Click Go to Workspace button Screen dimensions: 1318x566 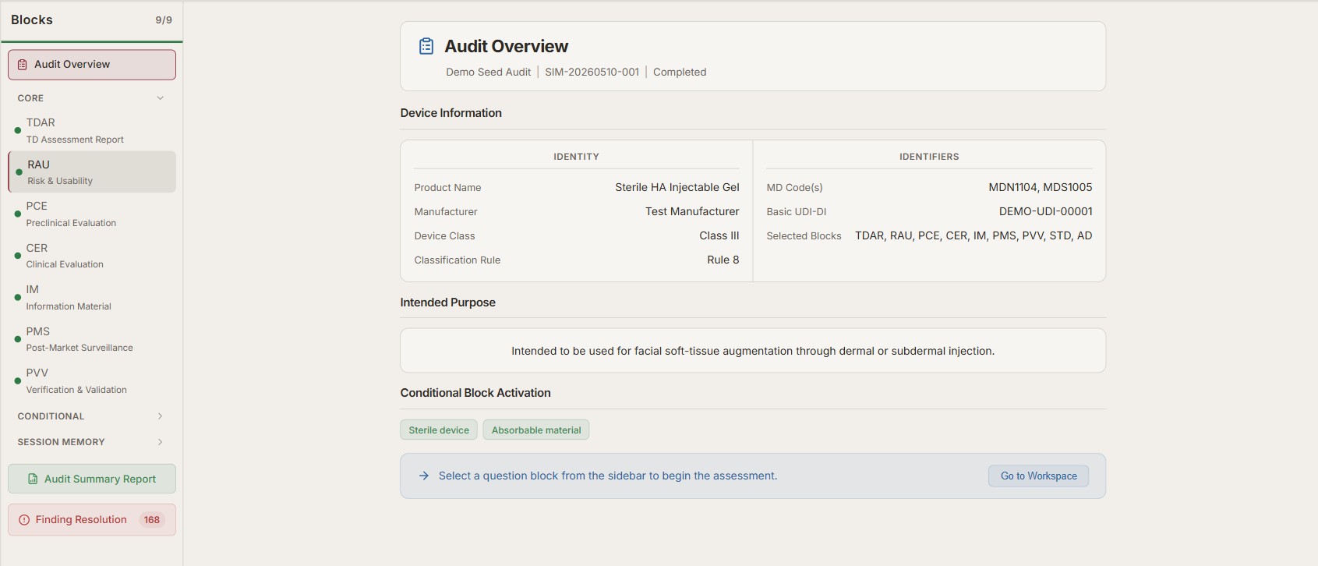tap(1039, 476)
